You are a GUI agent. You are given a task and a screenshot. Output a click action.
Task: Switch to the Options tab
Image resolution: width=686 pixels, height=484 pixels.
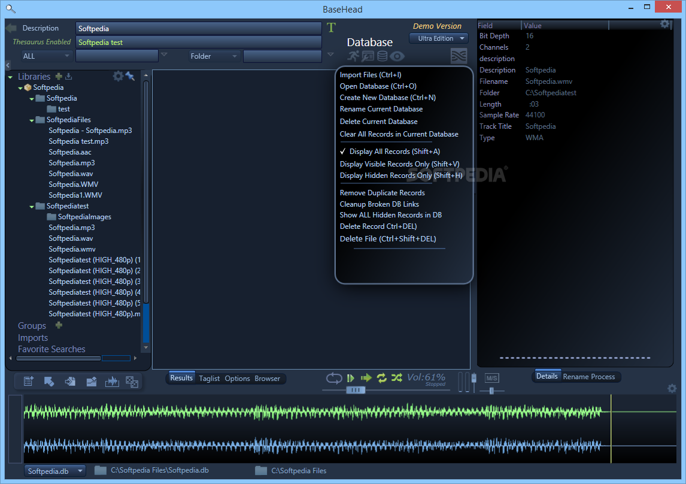point(237,379)
